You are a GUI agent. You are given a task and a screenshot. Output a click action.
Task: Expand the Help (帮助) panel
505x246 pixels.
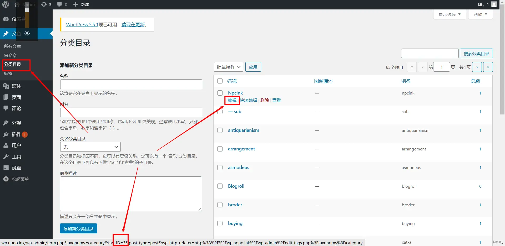(x=481, y=14)
